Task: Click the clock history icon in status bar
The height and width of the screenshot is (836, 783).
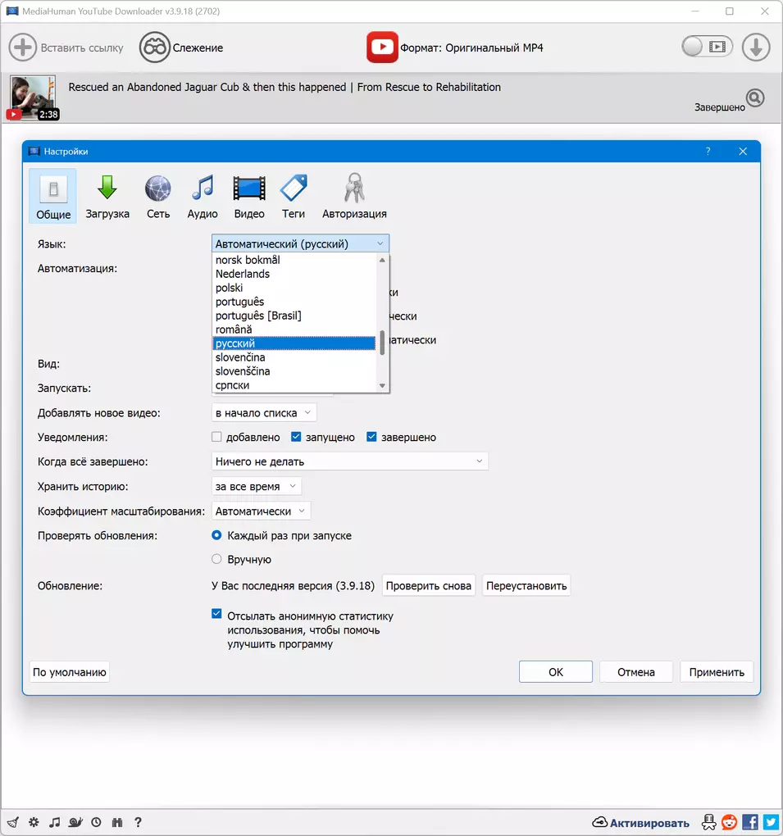Action: click(x=96, y=822)
